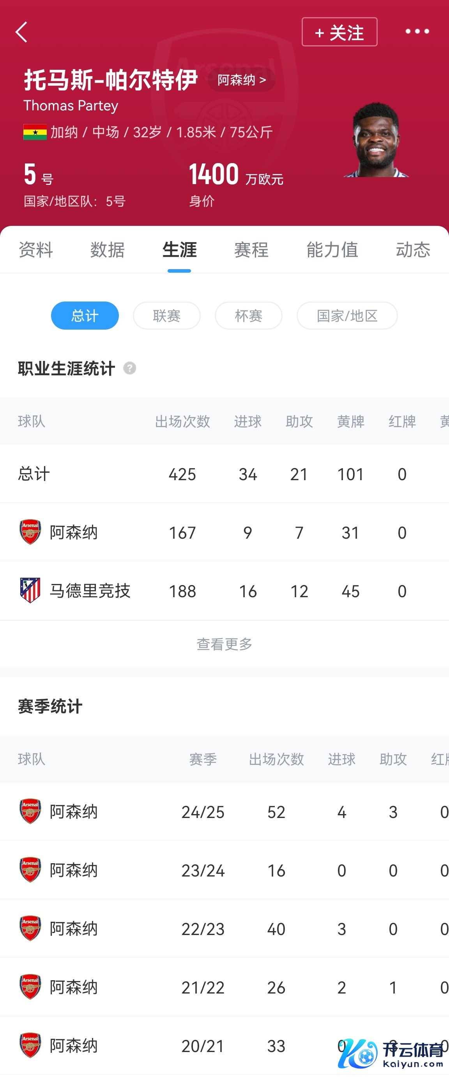Open the 阿森纳 team link chip
The height and width of the screenshot is (1077, 449).
pos(241,80)
